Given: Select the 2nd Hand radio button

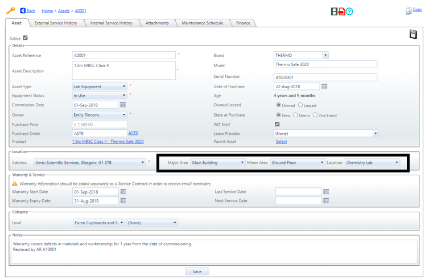Looking at the screenshot, I should tap(315, 115).
